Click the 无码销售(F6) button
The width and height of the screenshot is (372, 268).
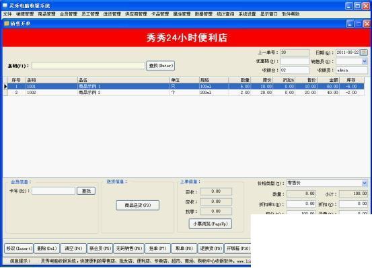(x=128, y=249)
